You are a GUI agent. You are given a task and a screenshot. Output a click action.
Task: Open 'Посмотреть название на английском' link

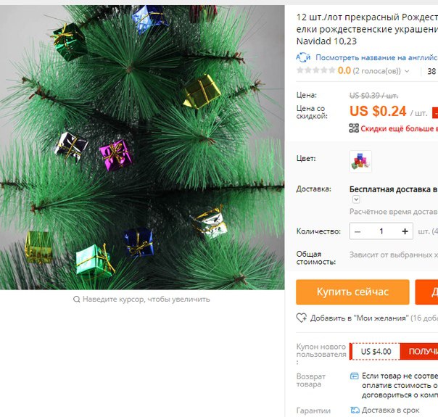tap(376, 57)
